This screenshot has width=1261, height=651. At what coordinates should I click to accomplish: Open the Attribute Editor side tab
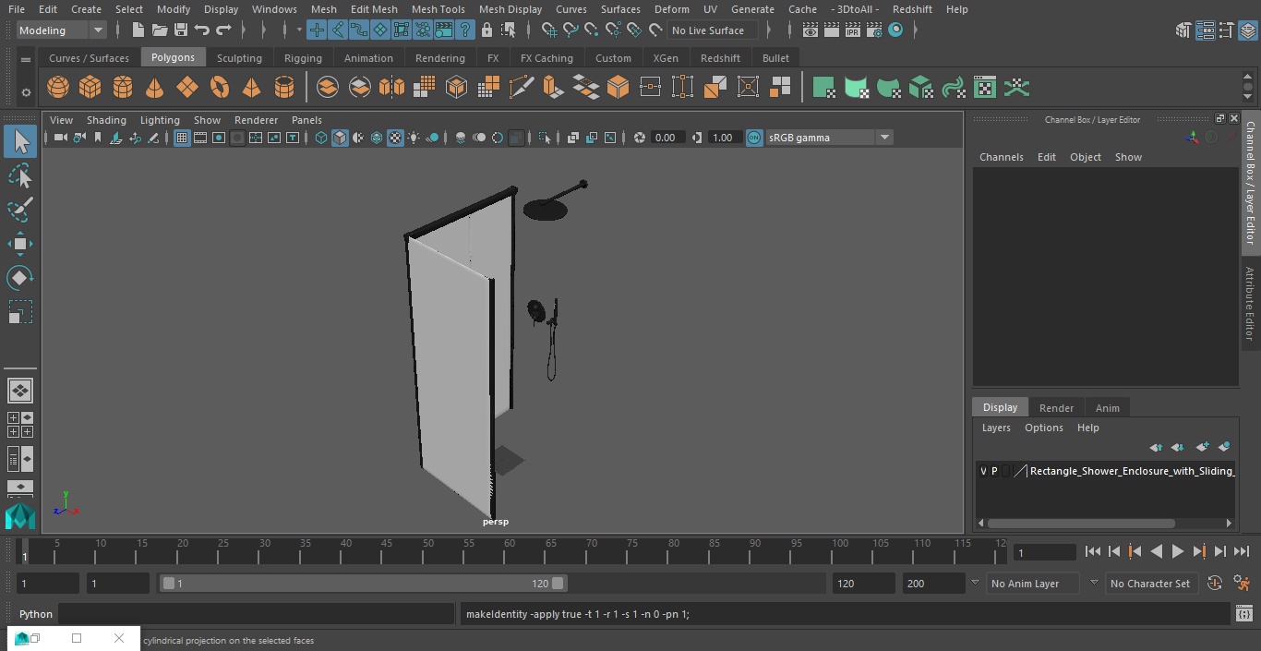[x=1250, y=304]
